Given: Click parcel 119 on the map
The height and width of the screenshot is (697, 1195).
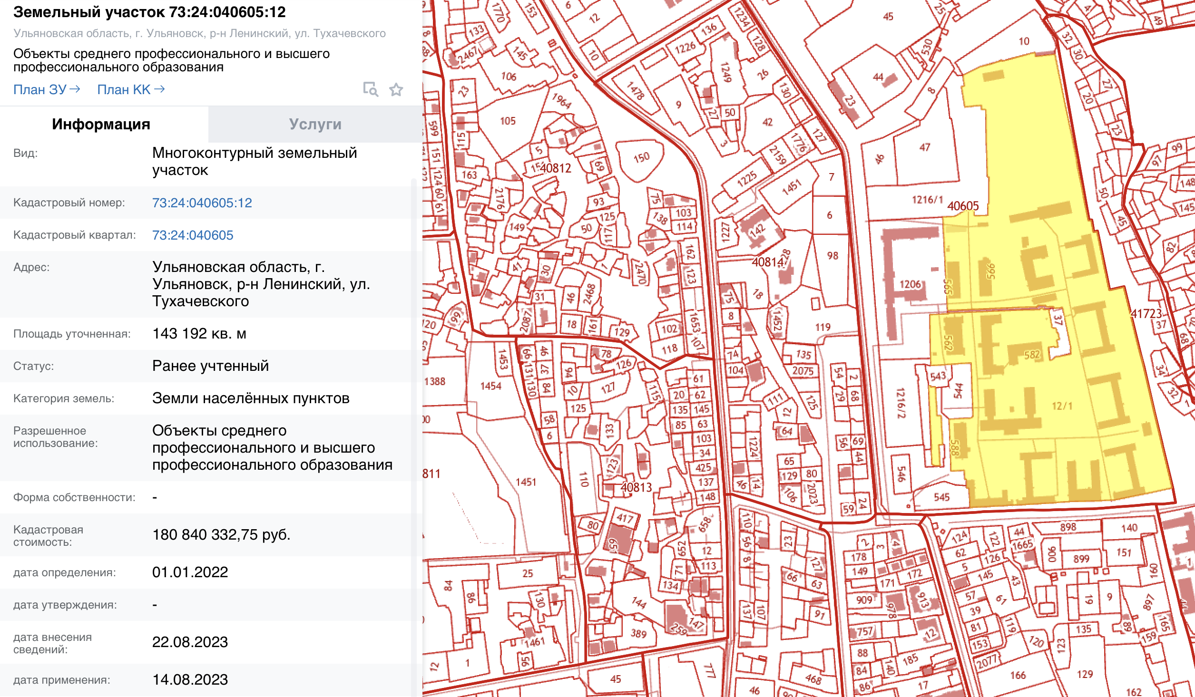Looking at the screenshot, I should [x=823, y=327].
